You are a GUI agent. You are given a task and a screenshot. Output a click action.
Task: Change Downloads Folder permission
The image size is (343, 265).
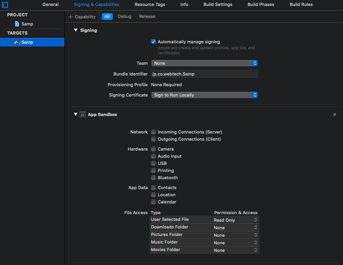(x=235, y=228)
